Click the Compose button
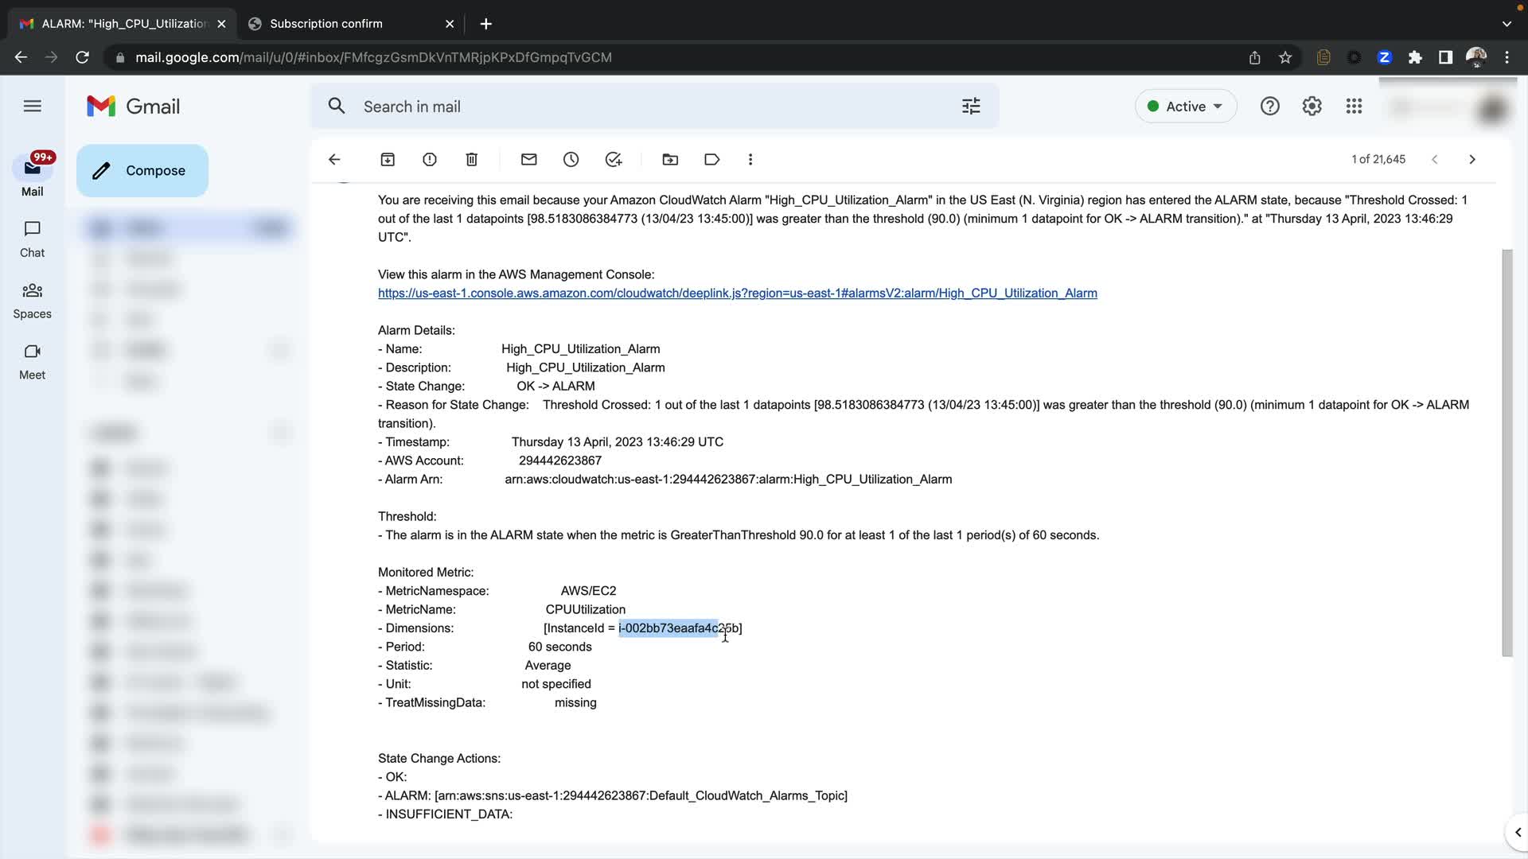 [142, 170]
